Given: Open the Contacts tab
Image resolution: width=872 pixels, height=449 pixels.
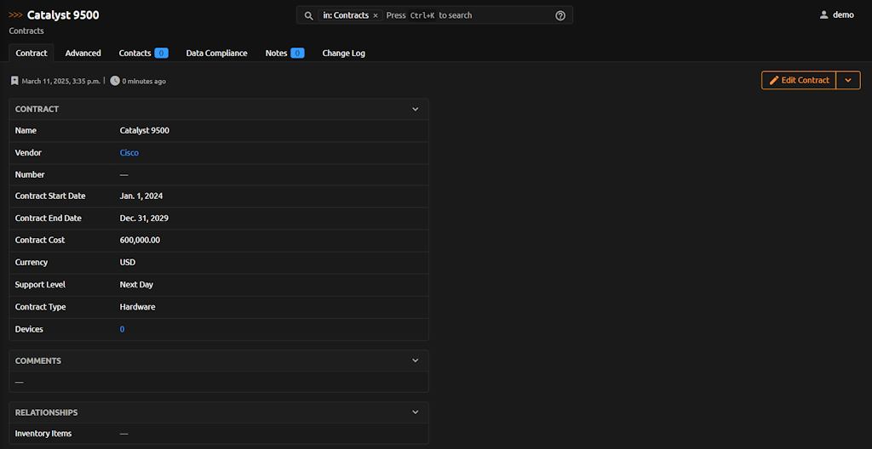Looking at the screenshot, I should pyautogui.click(x=142, y=53).
